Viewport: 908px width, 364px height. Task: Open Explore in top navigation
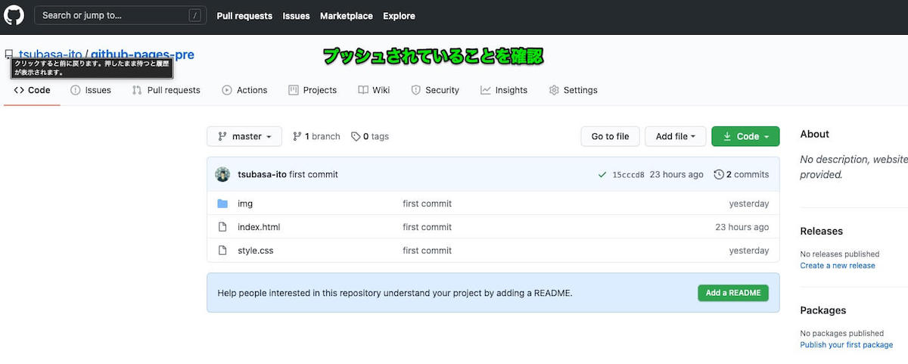coord(399,16)
